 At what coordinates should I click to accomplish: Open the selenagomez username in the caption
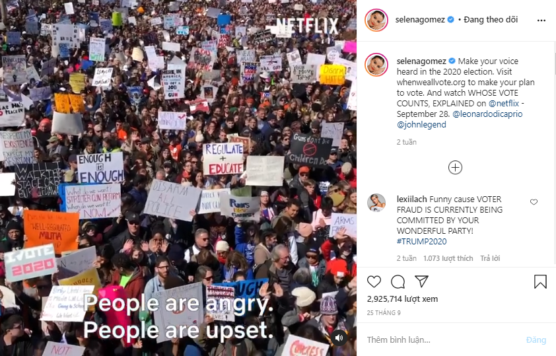(x=421, y=61)
